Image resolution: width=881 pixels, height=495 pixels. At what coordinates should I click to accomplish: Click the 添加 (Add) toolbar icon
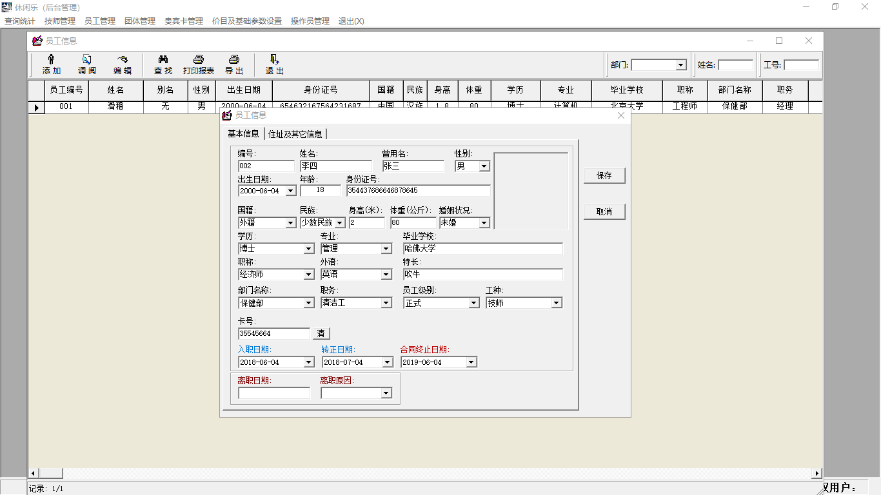coord(52,59)
